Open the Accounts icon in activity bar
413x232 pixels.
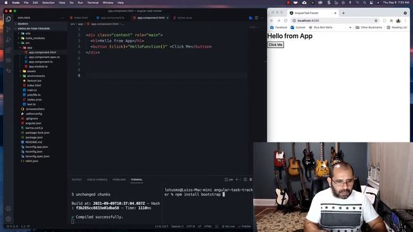8,209
